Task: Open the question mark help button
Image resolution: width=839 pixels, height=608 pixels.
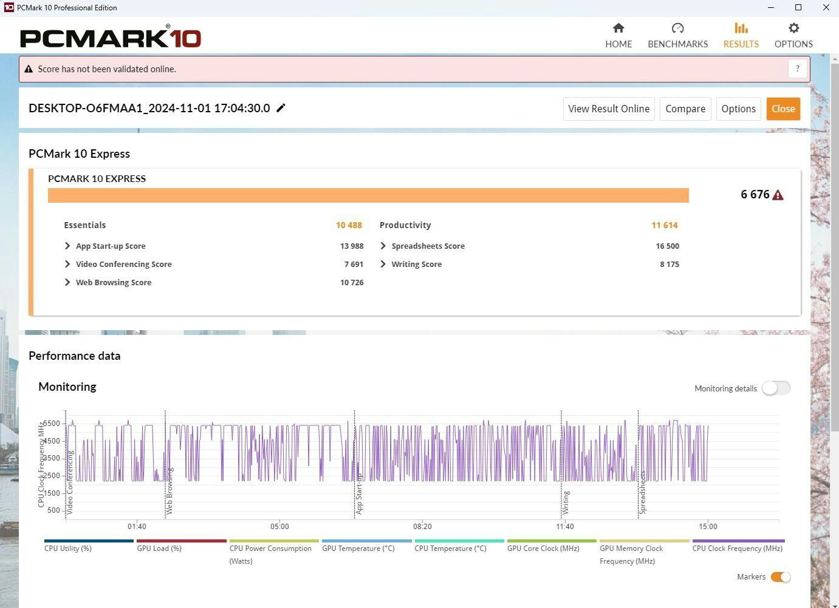Action: (x=798, y=69)
